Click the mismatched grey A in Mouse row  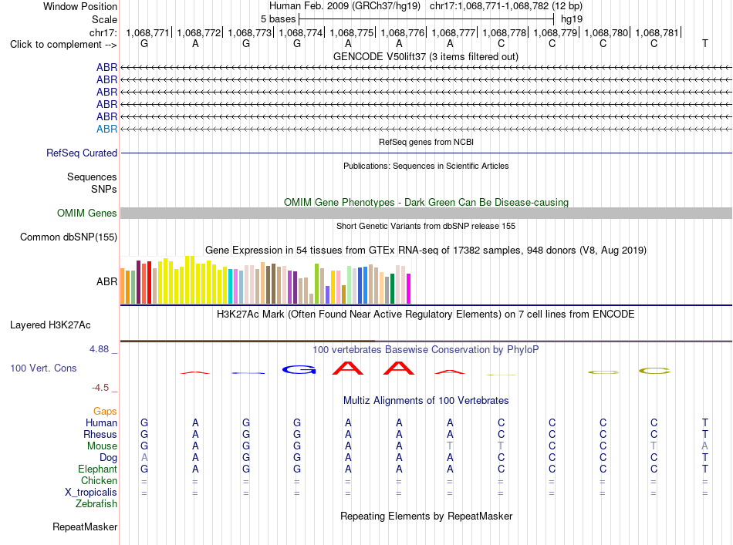tap(705, 446)
